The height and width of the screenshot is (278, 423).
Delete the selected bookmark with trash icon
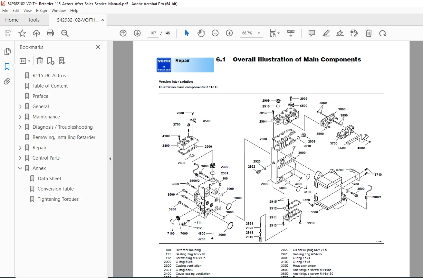pyautogui.click(x=40, y=61)
